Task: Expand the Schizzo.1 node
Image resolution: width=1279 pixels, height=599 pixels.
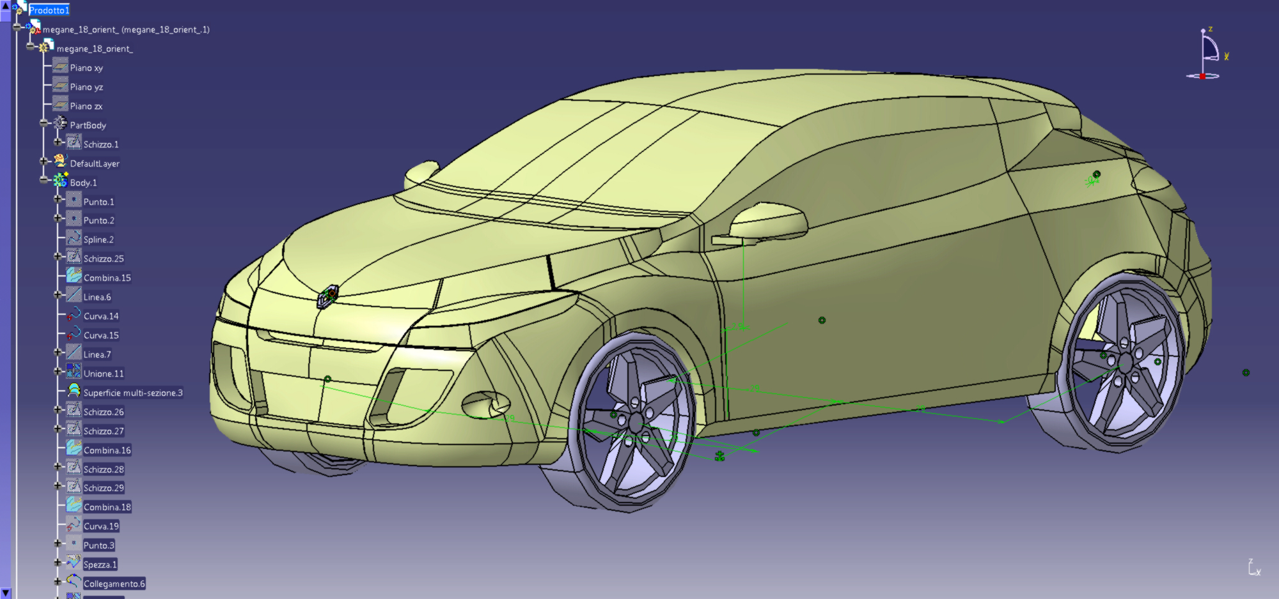Action: [58, 142]
